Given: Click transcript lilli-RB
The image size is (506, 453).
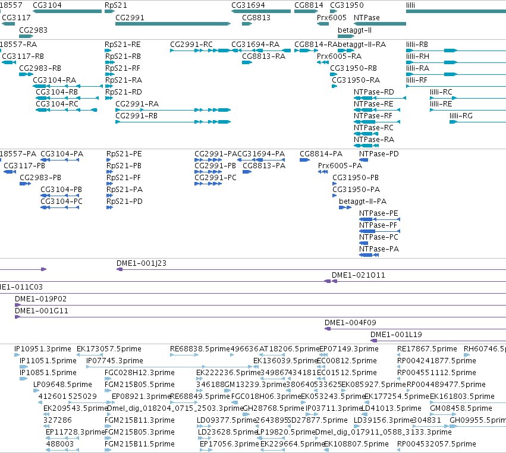Looking at the screenshot, I should [456, 51].
